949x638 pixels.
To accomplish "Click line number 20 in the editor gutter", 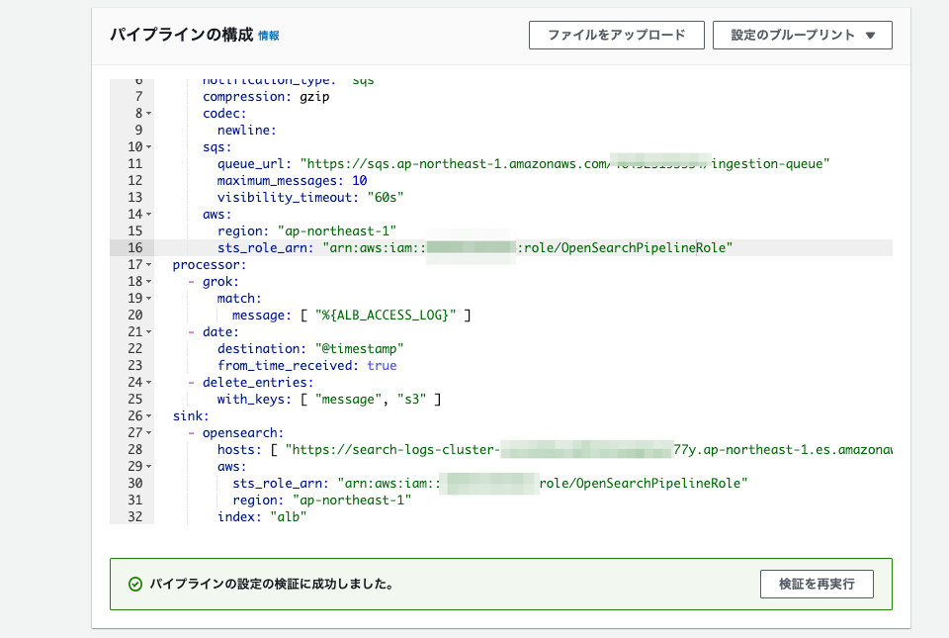I will pos(133,315).
